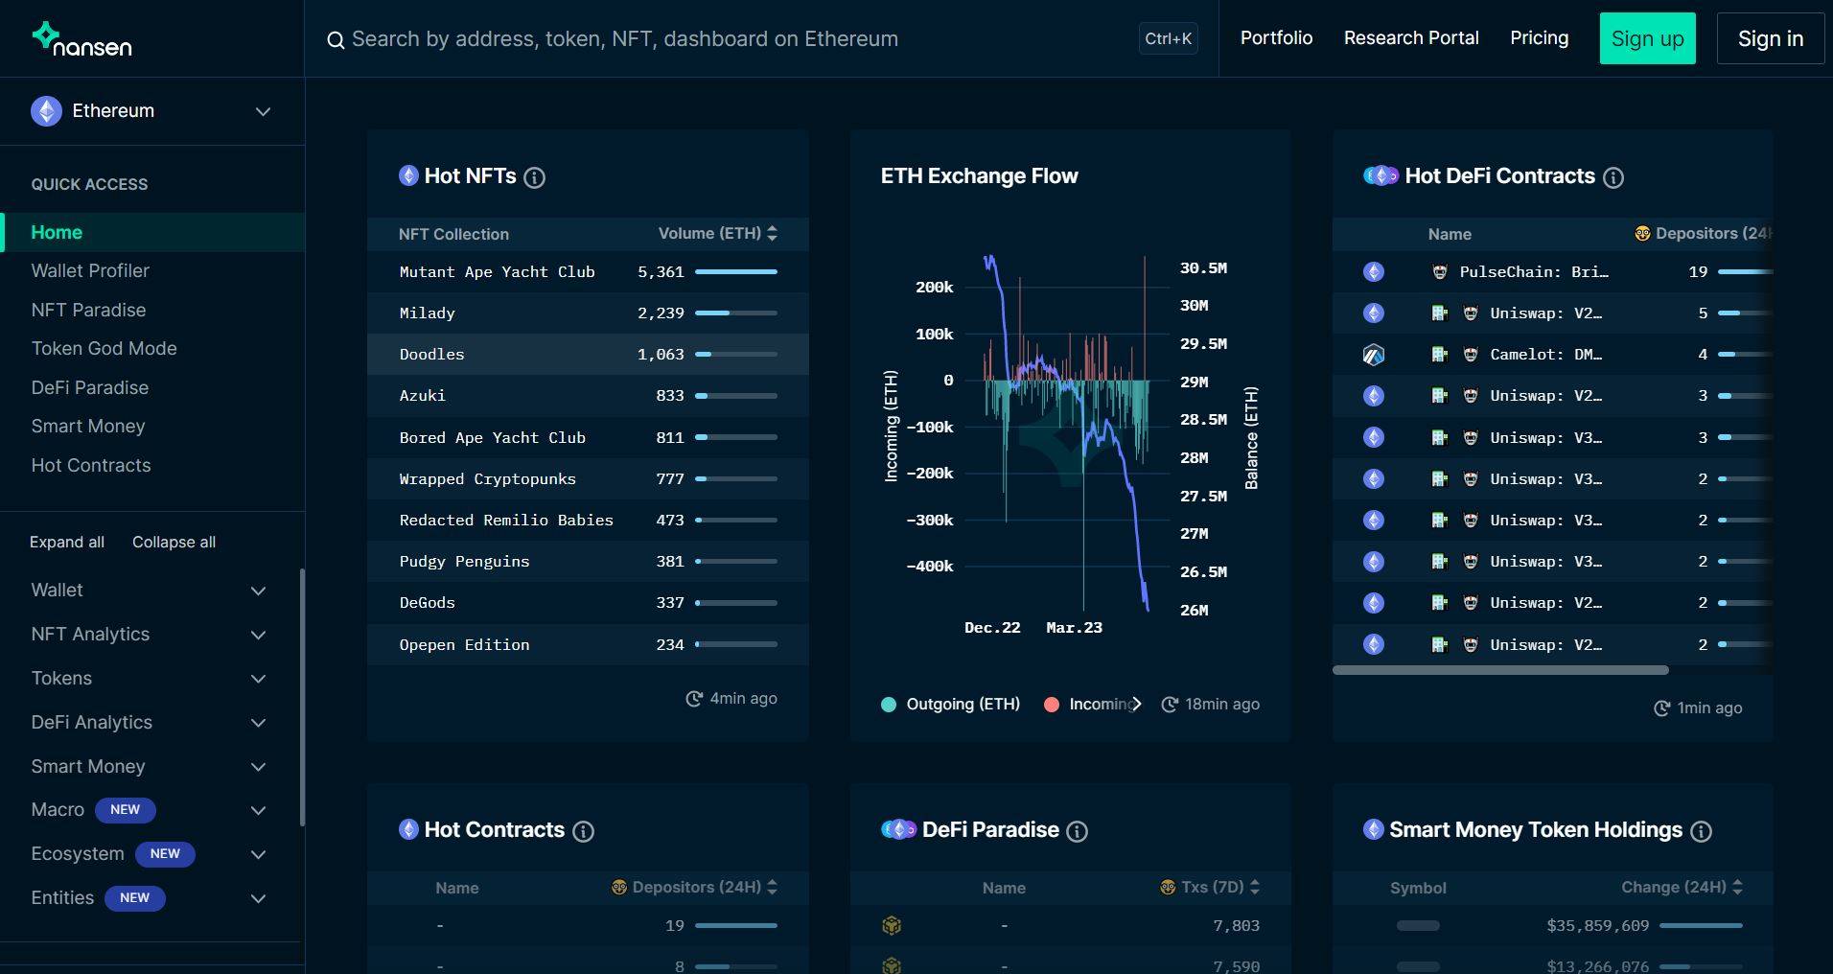Click the Nansen logo
The image size is (1833, 974).
click(81, 39)
